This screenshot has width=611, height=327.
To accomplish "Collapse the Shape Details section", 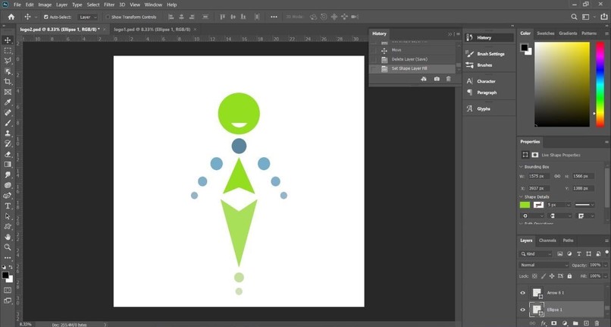I will point(522,197).
